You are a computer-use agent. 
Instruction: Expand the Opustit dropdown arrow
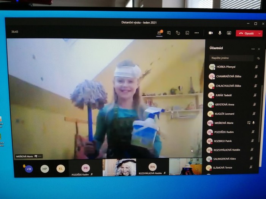pos(260,33)
